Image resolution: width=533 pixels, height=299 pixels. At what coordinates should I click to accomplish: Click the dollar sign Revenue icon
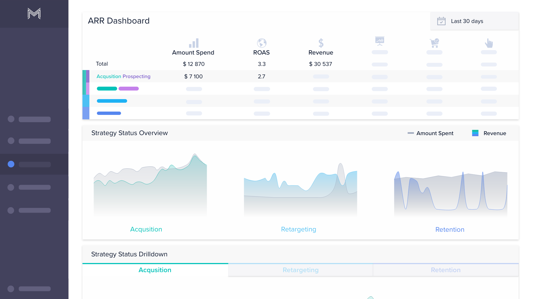coord(321,43)
